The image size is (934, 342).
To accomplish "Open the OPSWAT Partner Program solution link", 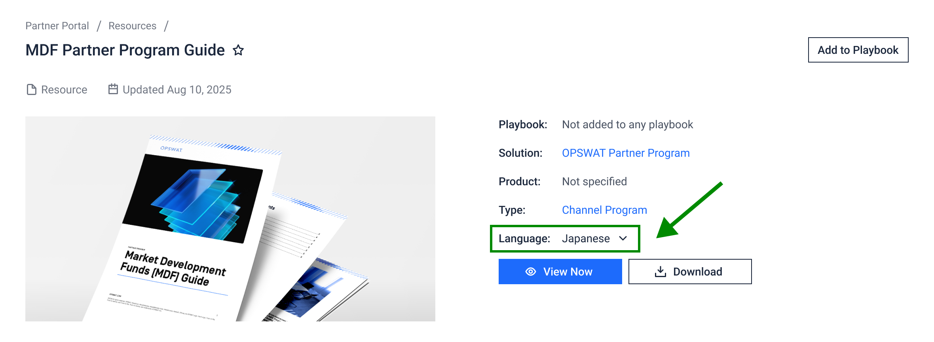I will tap(626, 153).
